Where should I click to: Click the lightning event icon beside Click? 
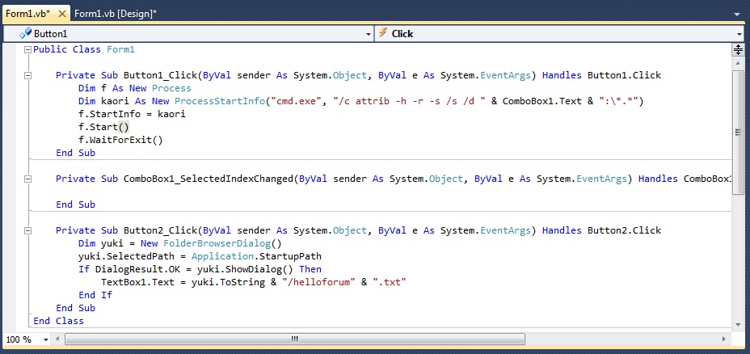(382, 33)
